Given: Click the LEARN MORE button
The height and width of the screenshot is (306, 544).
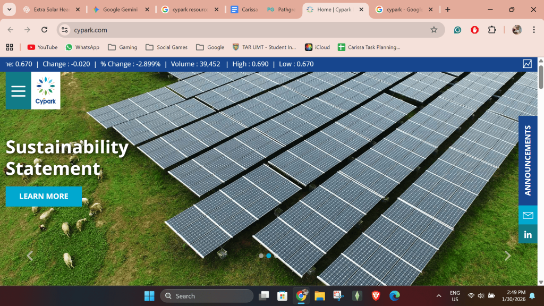Looking at the screenshot, I should click(x=44, y=197).
